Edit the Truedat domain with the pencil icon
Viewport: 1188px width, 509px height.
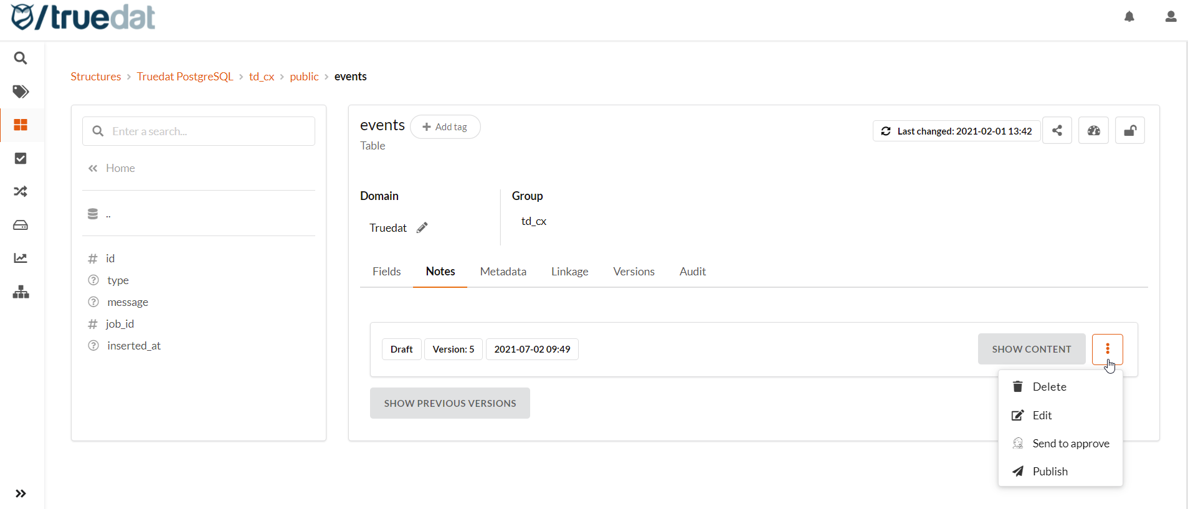coord(422,228)
